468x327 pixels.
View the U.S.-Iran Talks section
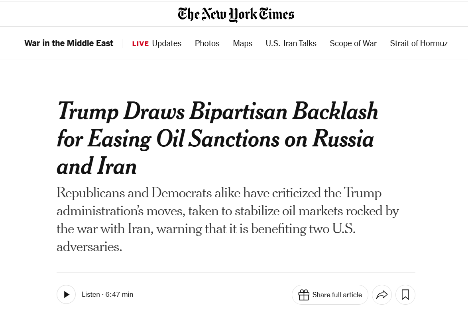[291, 43]
